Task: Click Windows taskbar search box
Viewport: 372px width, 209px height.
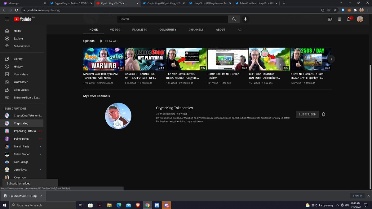Action: point(42,205)
